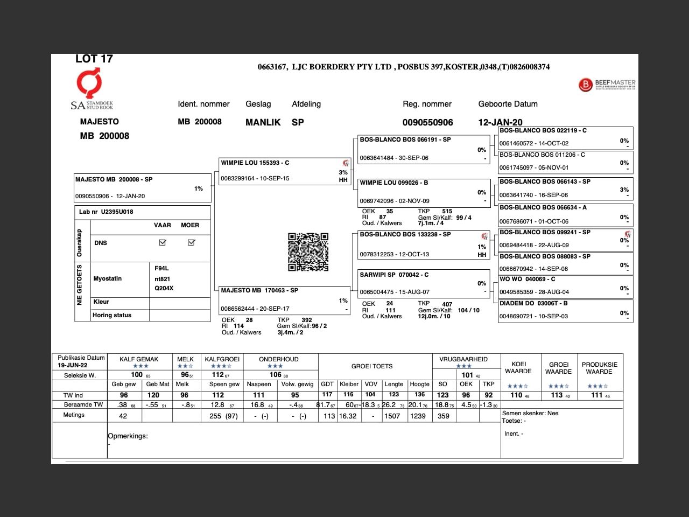Click the SA Stud Book logo
The image size is (689, 517).
pyautogui.click(x=90, y=90)
